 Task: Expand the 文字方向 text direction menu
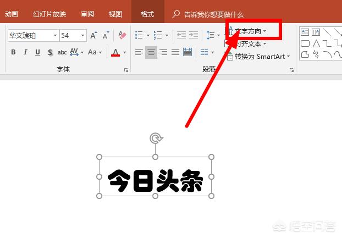(251, 31)
